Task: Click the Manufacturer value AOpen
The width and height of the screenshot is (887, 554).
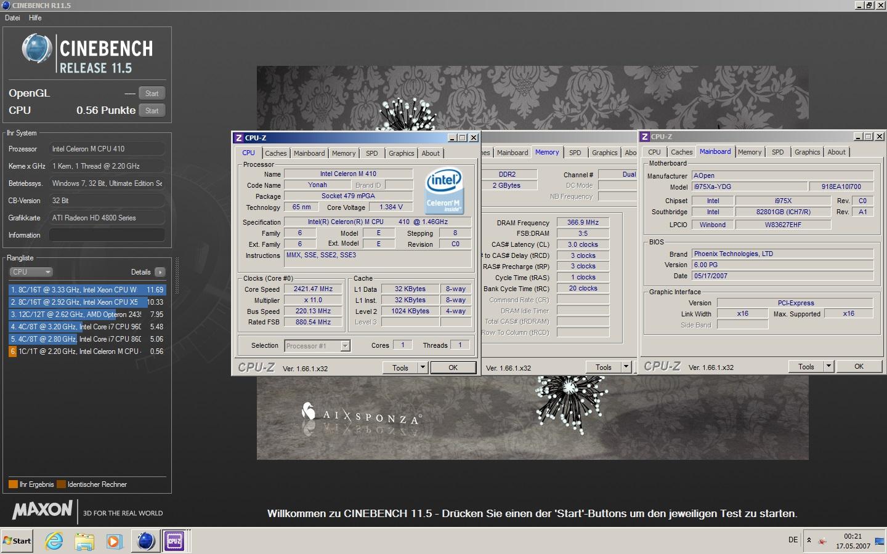Action: (782, 175)
